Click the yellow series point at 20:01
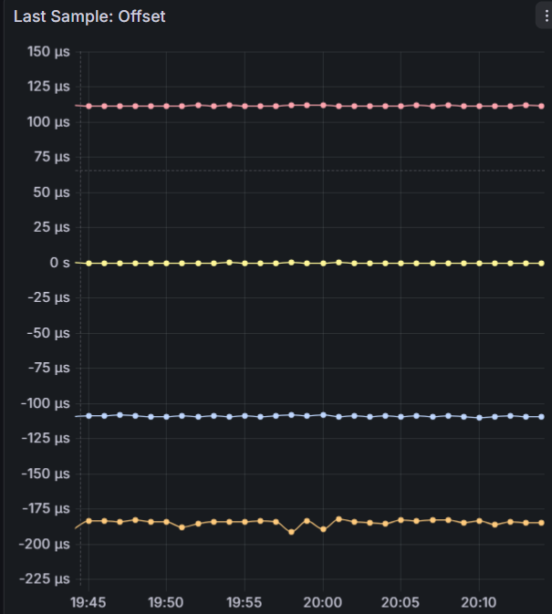The image size is (552, 614). click(x=339, y=263)
